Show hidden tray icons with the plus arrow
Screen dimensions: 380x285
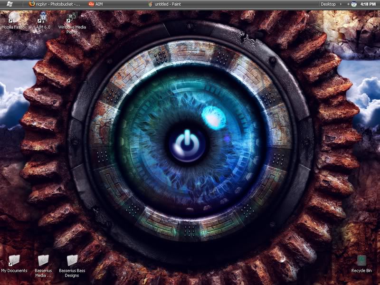[348, 4]
